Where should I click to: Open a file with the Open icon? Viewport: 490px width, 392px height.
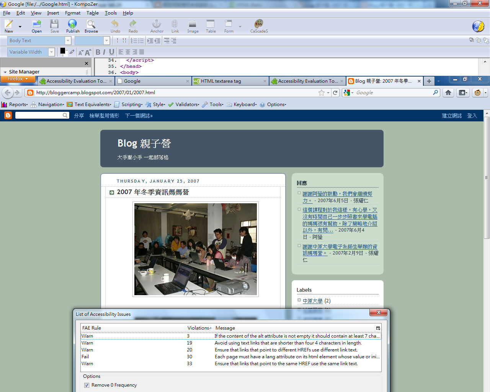click(x=37, y=26)
